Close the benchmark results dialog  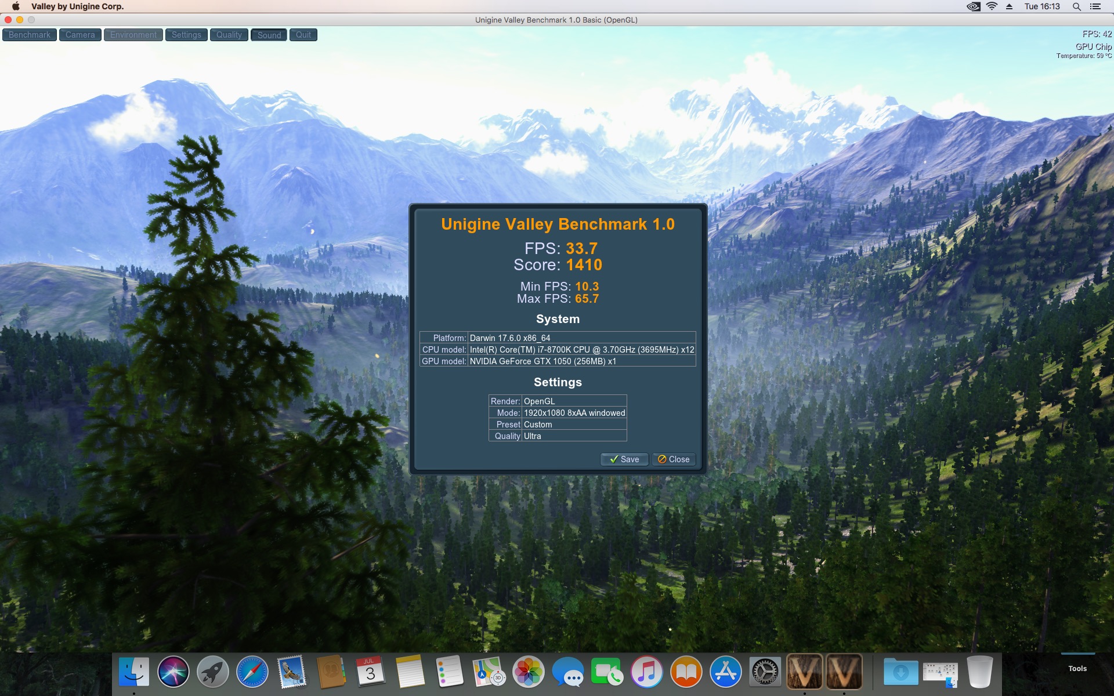(674, 459)
